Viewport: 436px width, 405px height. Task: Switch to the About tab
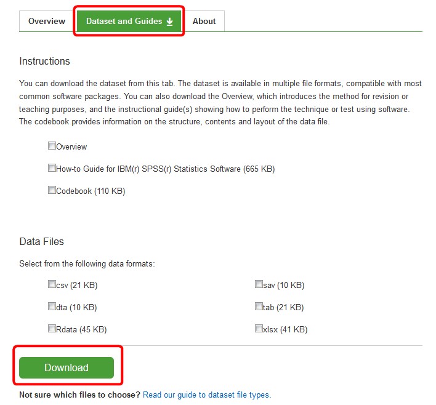(x=204, y=21)
